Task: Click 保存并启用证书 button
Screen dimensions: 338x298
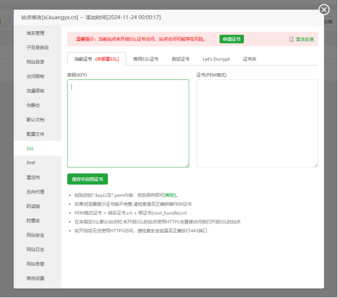Action: coord(87,179)
